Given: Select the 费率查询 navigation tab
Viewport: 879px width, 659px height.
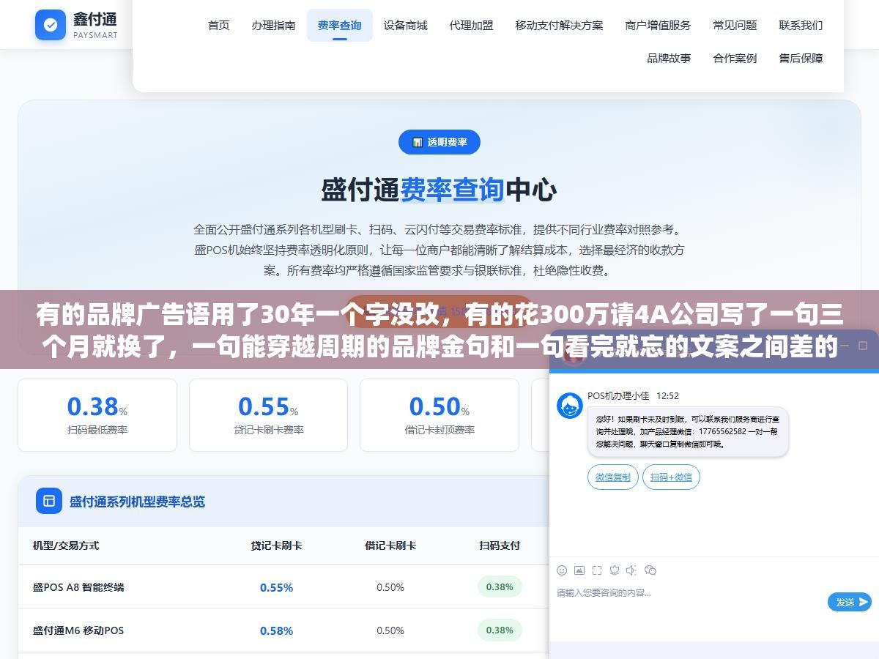Looking at the screenshot, I should (x=339, y=25).
